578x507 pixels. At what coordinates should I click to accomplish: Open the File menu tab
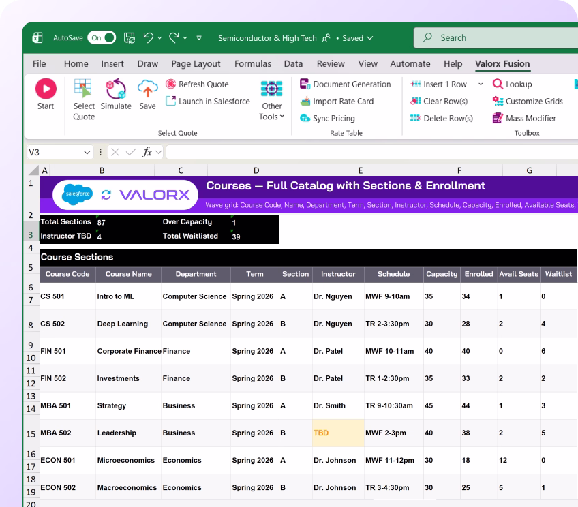pyautogui.click(x=39, y=64)
